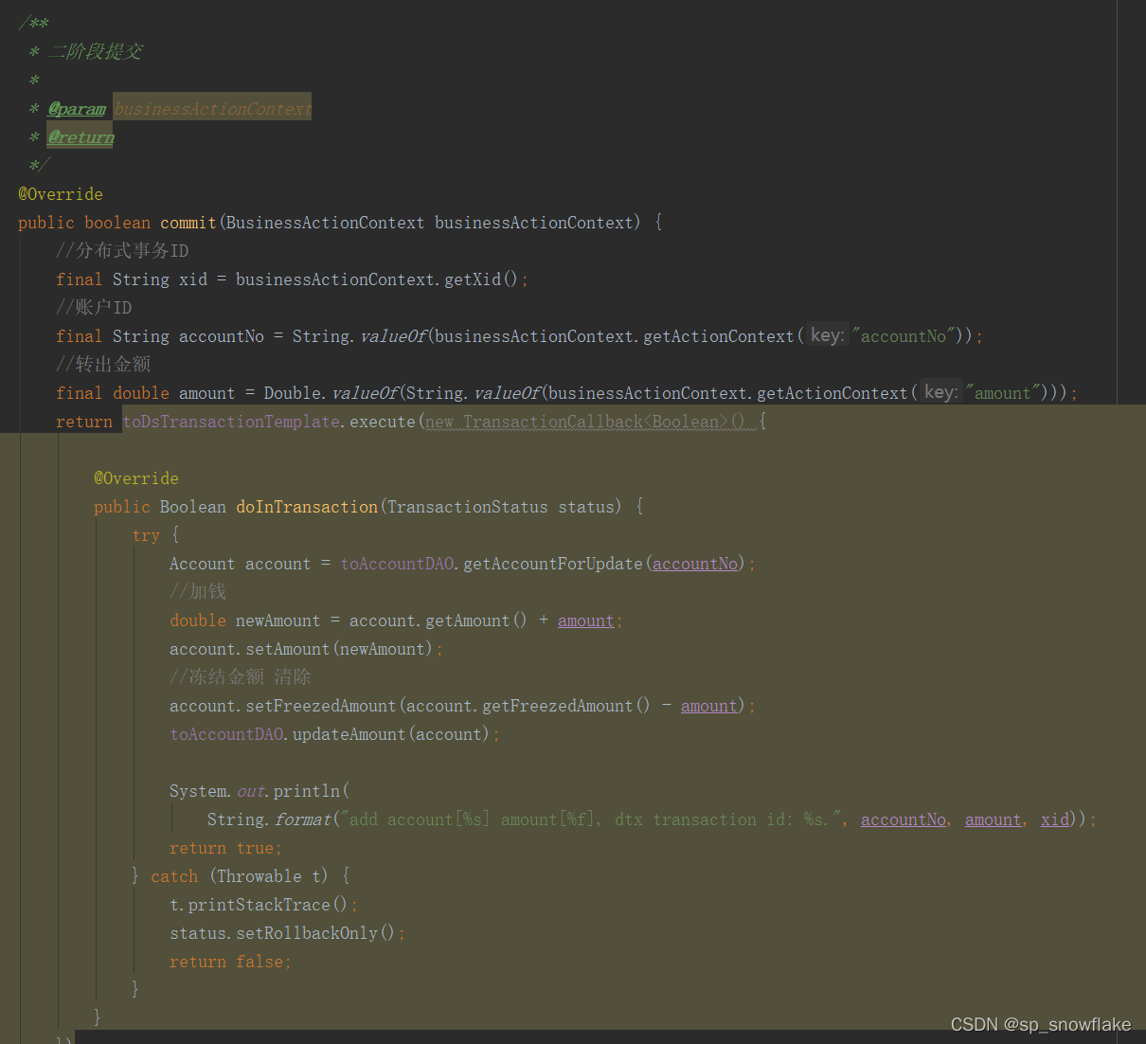Viewport: 1146px width, 1044px height.
Task: Click the setRollbackOnly() call
Action: pyautogui.click(x=316, y=933)
